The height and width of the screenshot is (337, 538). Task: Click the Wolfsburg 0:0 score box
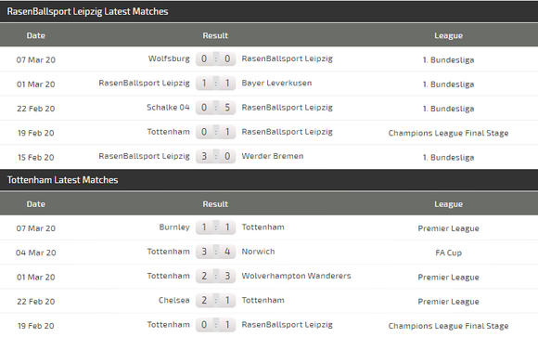tap(215, 58)
